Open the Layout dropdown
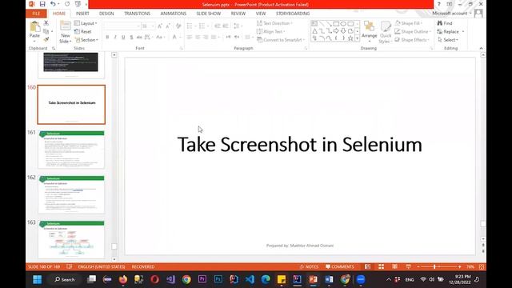 86,23
